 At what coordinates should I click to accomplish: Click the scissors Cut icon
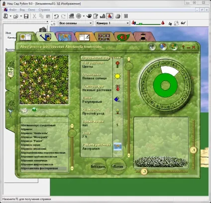point(34,16)
